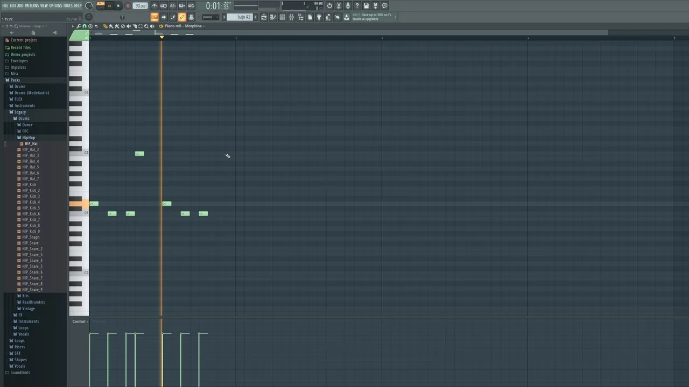Open the project picker icon

310,17
